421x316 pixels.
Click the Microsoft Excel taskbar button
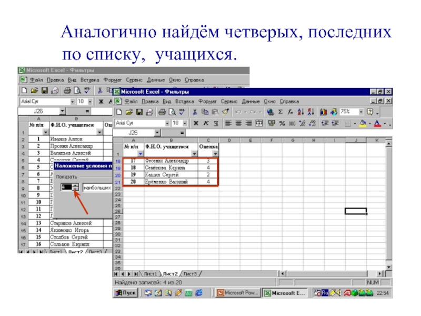285,293
